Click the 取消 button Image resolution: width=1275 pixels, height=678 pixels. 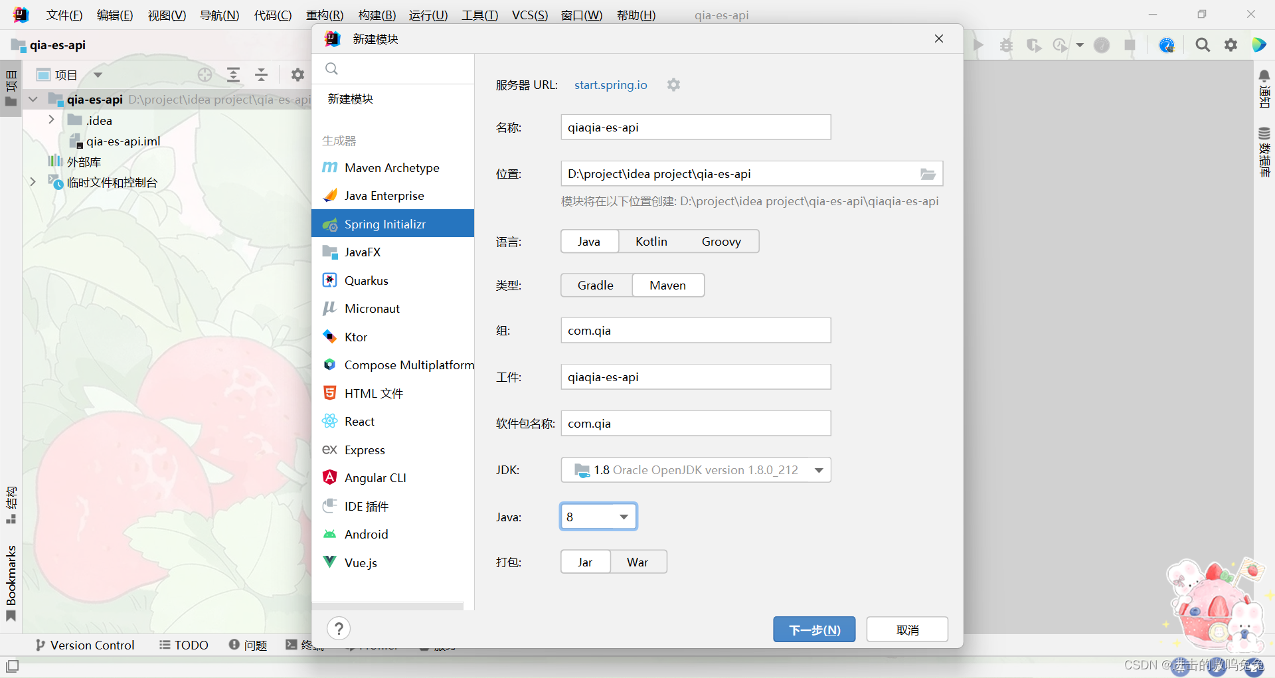coord(907,630)
